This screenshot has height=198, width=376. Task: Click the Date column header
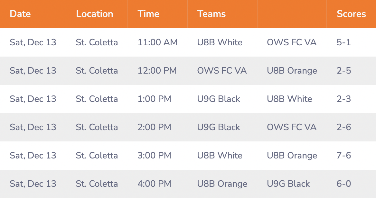point(20,14)
